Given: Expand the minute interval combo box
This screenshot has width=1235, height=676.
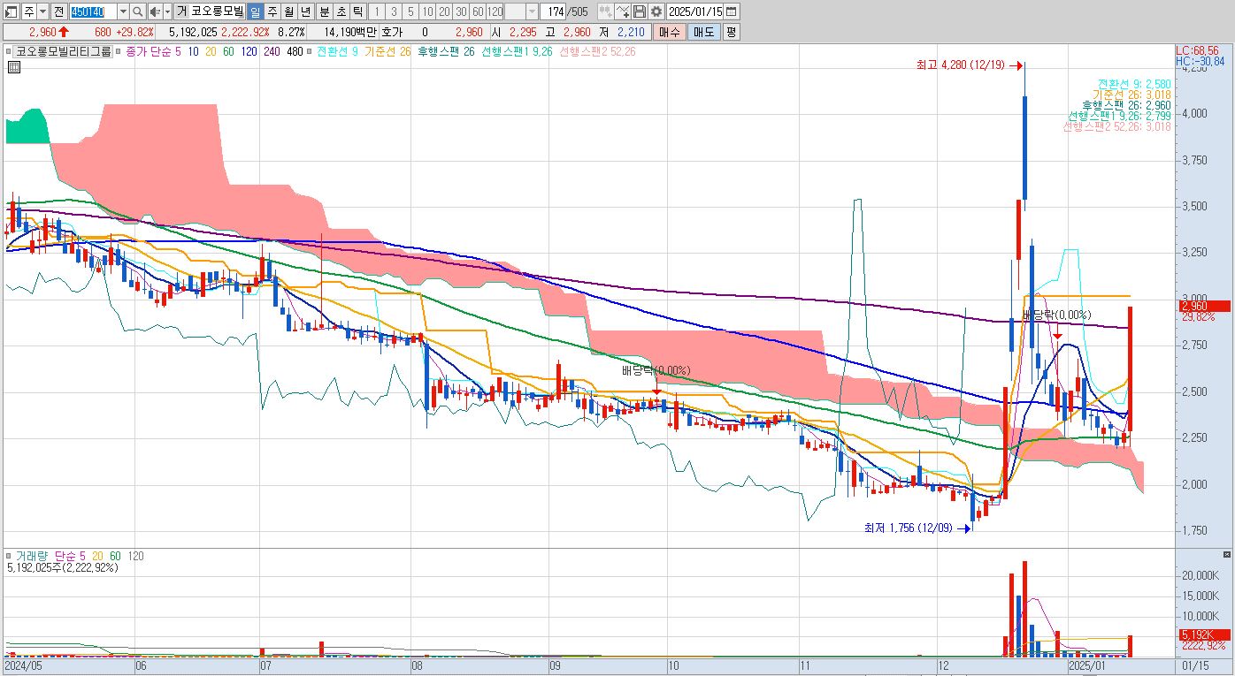Looking at the screenshot, I should click(522, 11).
